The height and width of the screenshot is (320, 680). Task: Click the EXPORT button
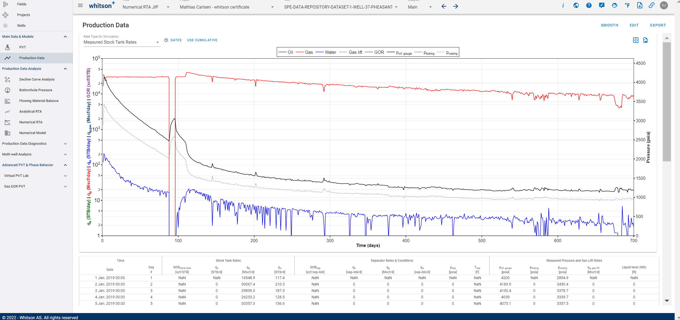658,25
